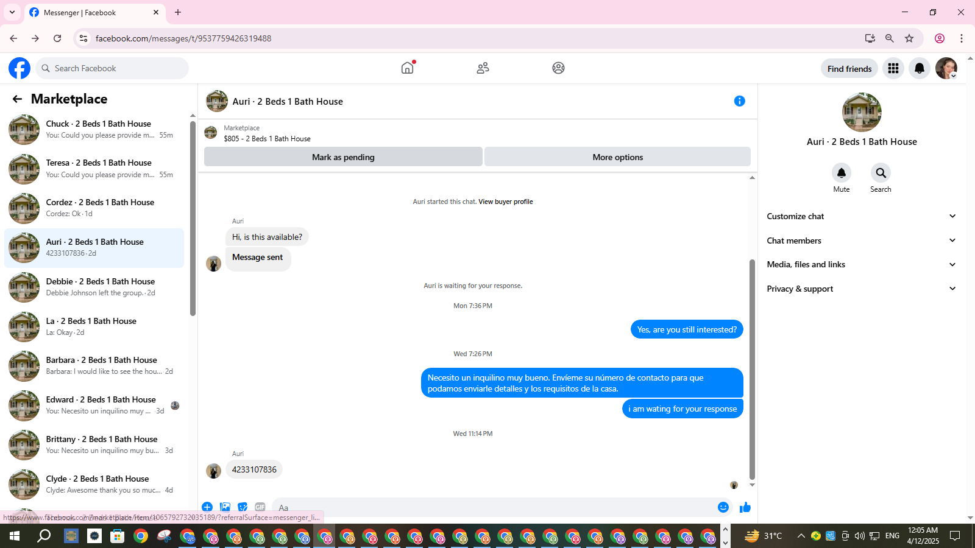Open Chuck's 2 Beds 1 Bath House chat
Screen dimensions: 975x548
tap(94, 130)
